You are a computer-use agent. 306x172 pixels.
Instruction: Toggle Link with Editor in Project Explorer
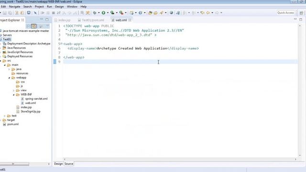(x=34, y=26)
